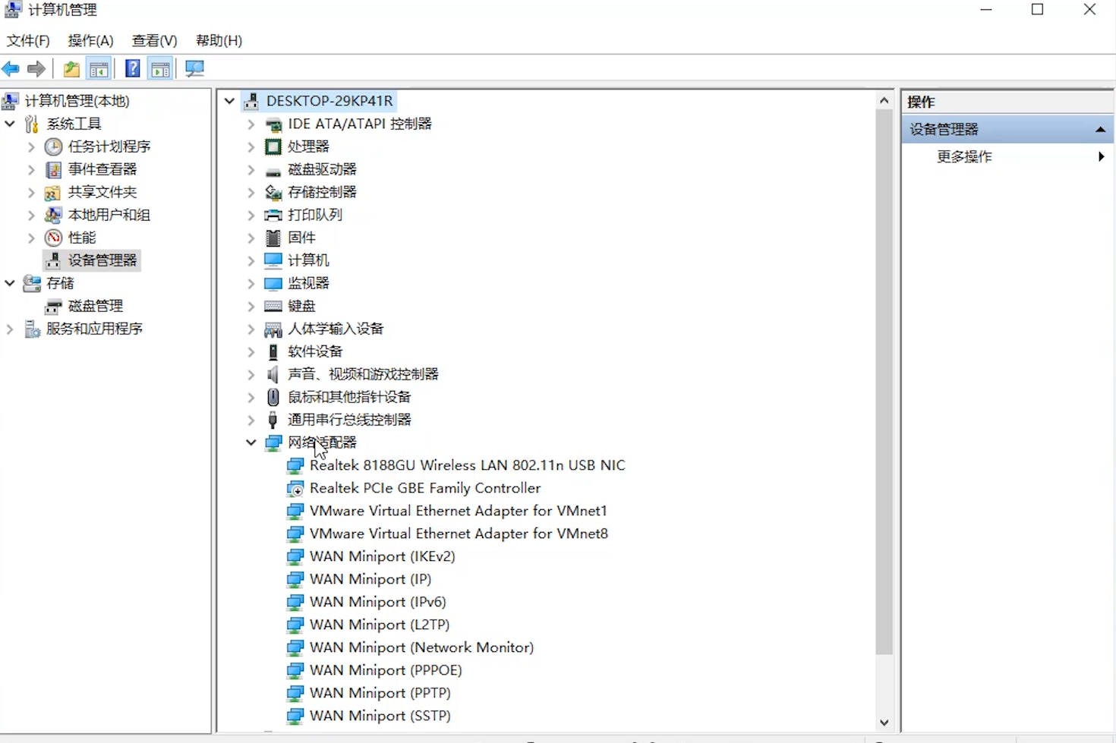Toggle the Show/Hide Action Pane icon
1116x743 pixels.
160,69
